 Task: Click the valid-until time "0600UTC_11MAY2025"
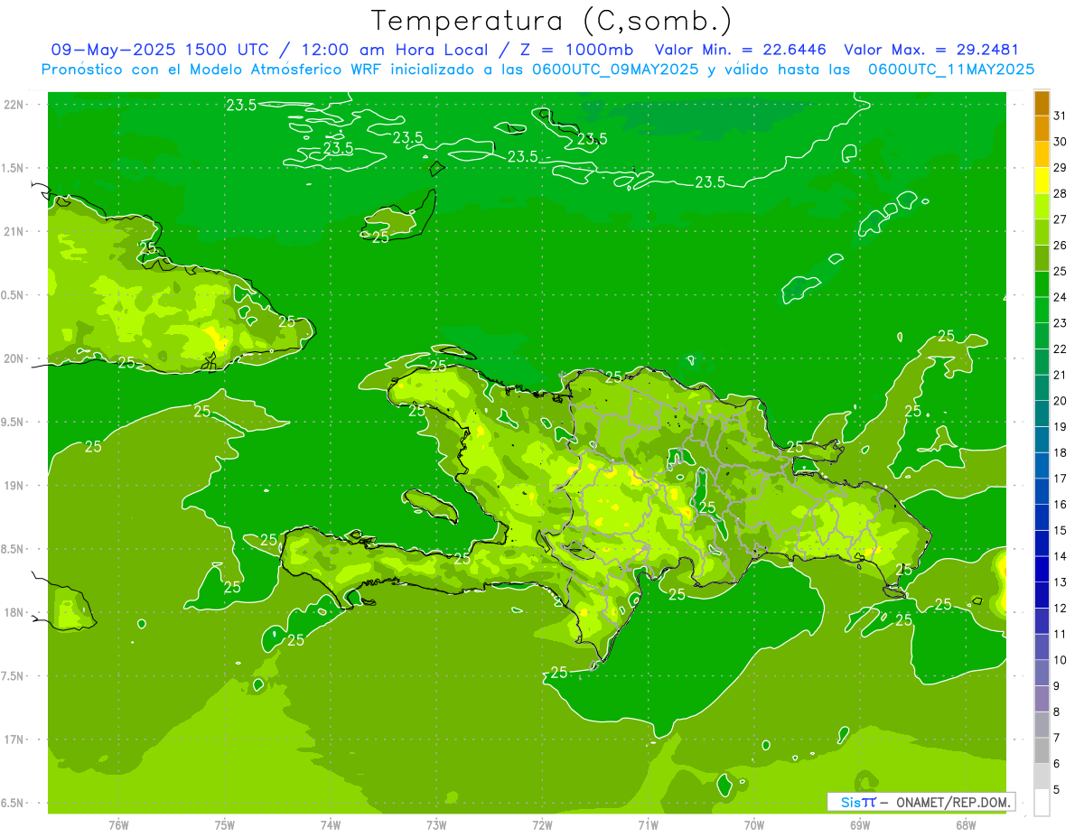click(951, 70)
